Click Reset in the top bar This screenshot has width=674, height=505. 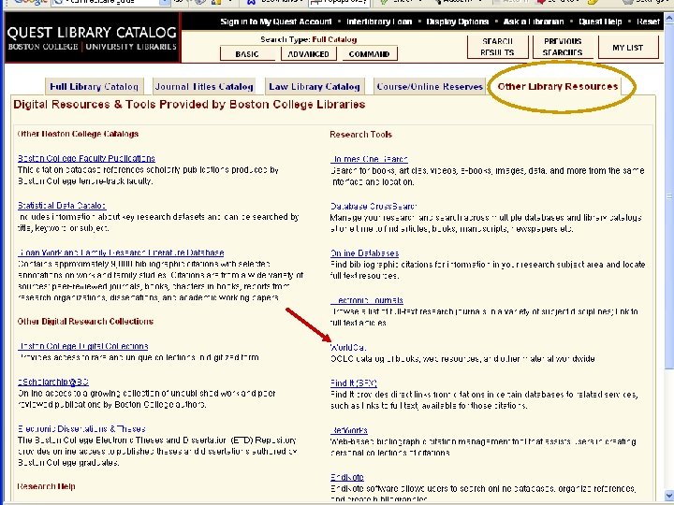648,22
